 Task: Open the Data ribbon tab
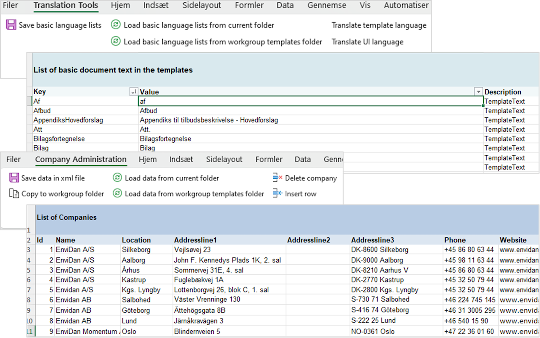285,6
